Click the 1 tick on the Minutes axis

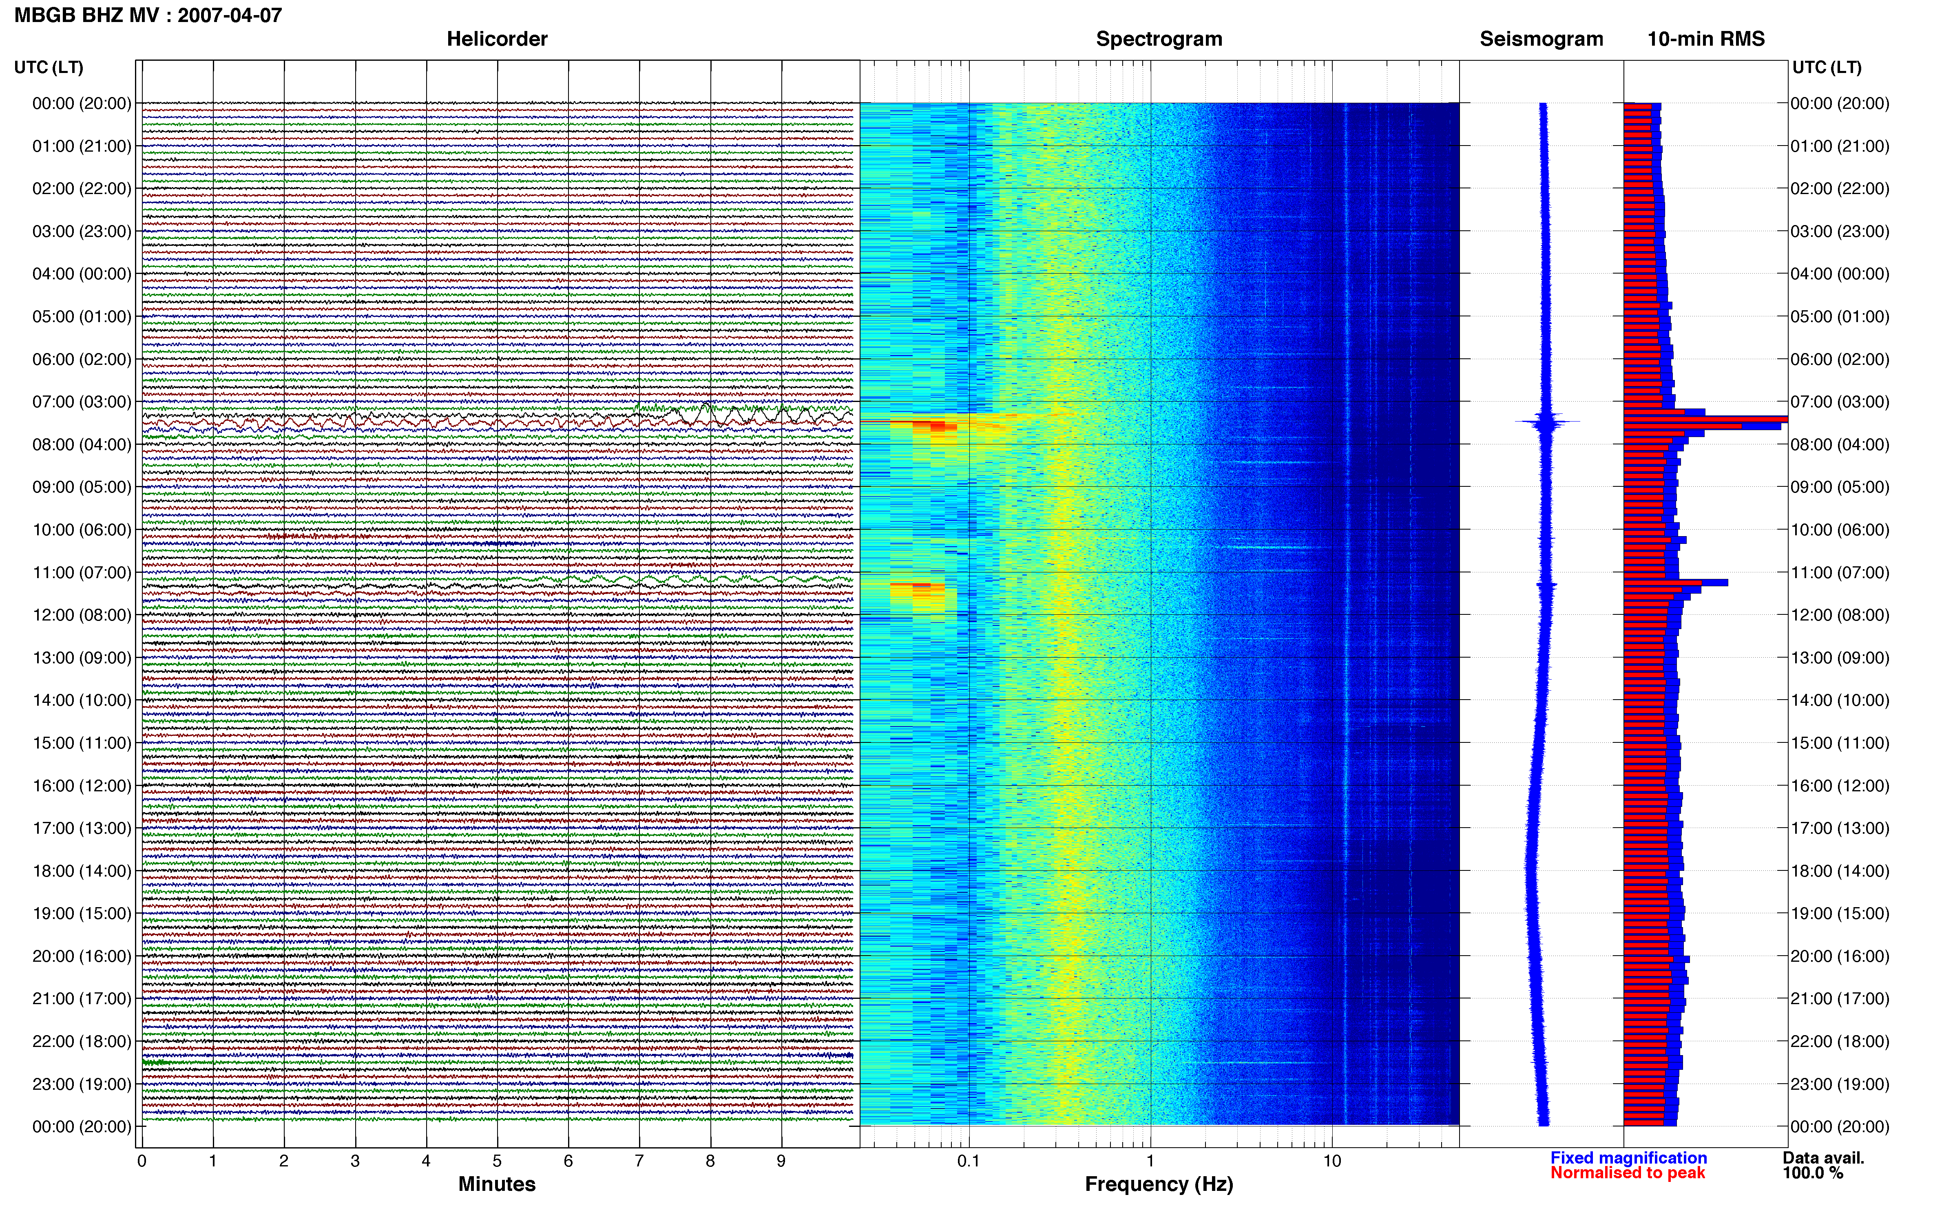(x=212, y=1161)
